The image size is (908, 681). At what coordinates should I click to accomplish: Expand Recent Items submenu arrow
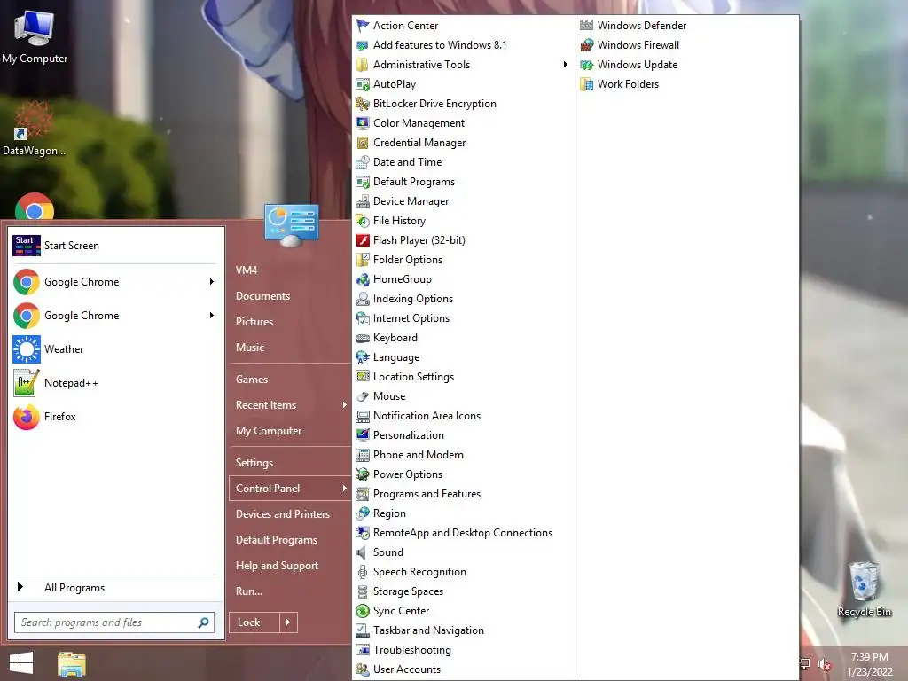(x=345, y=405)
